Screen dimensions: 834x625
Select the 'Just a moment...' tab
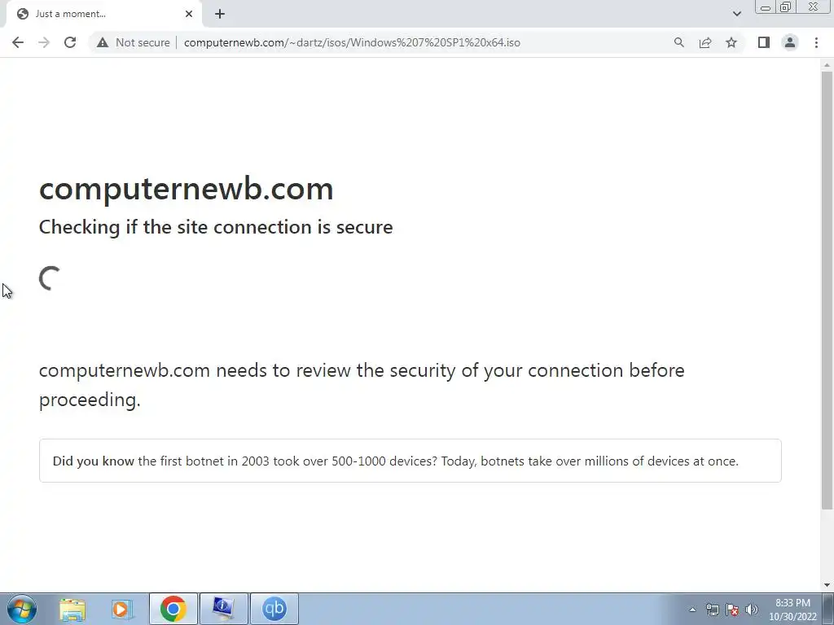pos(103,14)
